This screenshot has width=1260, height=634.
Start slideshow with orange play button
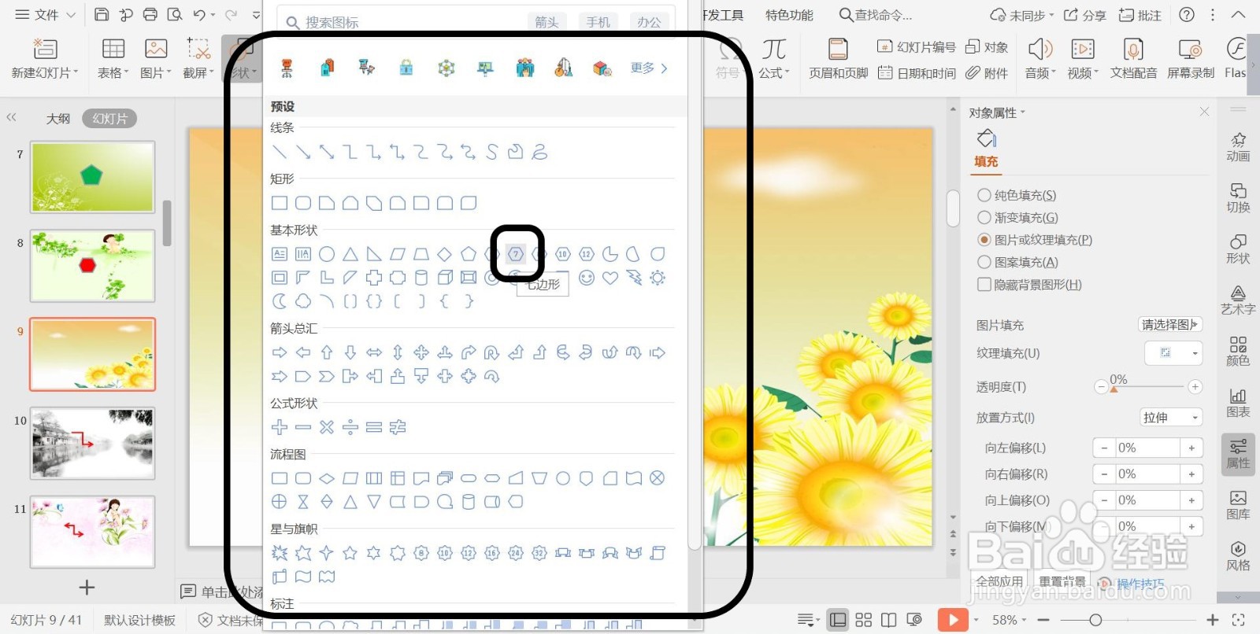click(x=953, y=620)
